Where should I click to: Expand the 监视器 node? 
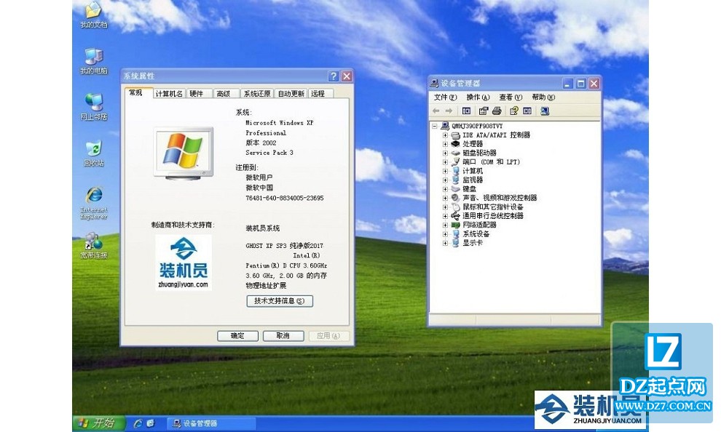click(x=445, y=180)
